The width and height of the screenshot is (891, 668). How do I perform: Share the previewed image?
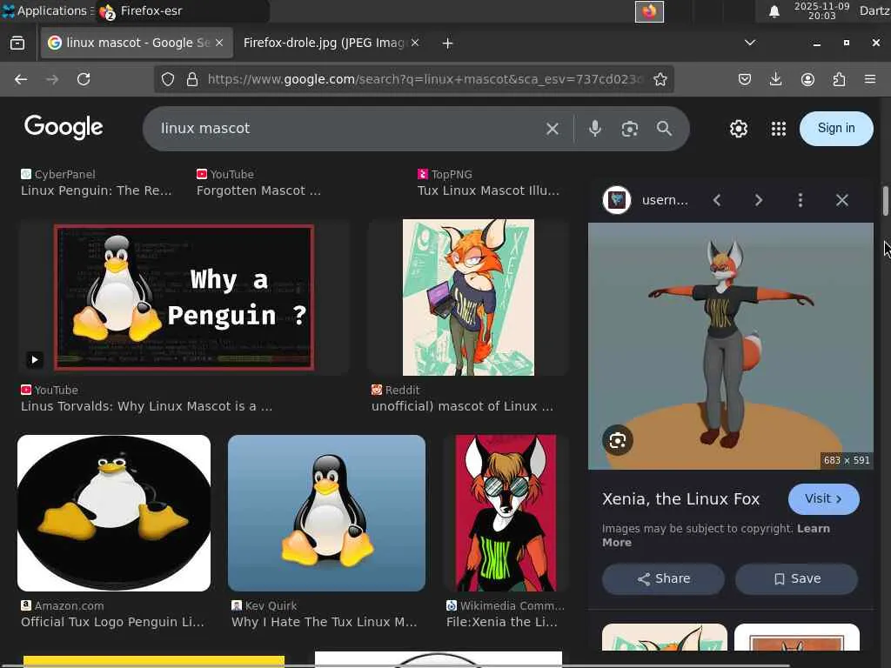(663, 578)
